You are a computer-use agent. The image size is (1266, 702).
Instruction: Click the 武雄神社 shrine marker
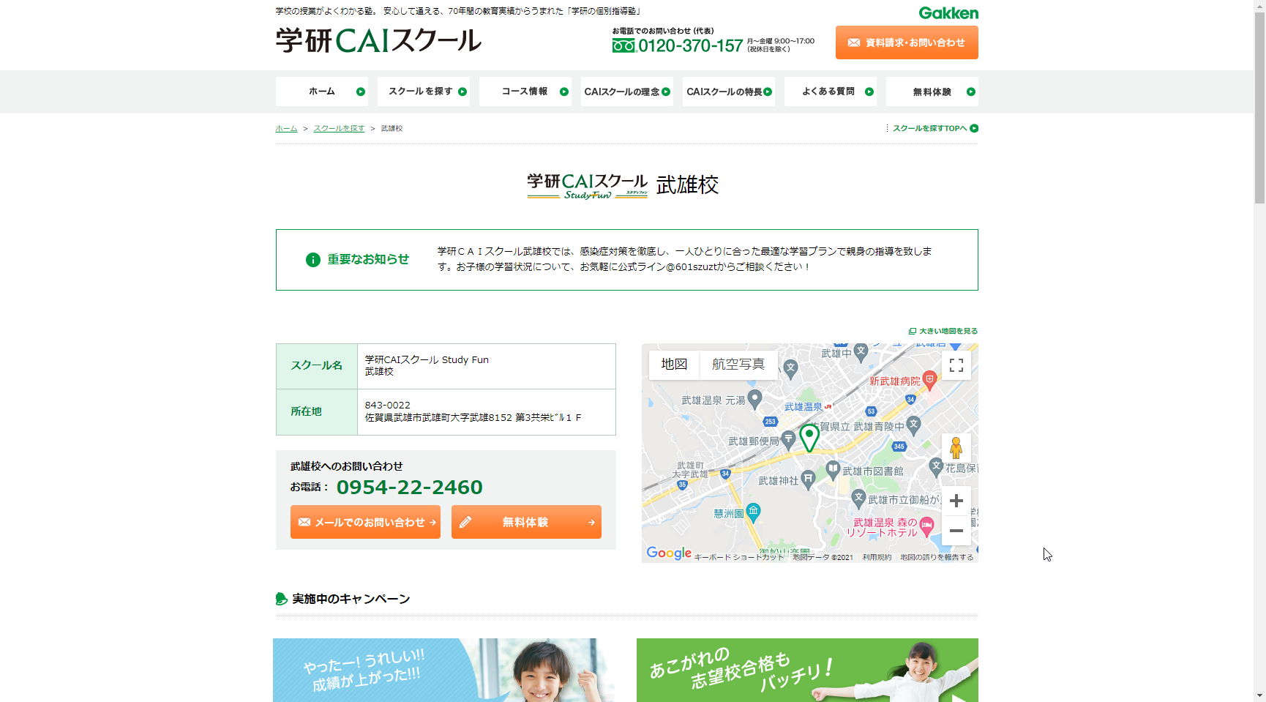[x=808, y=479]
